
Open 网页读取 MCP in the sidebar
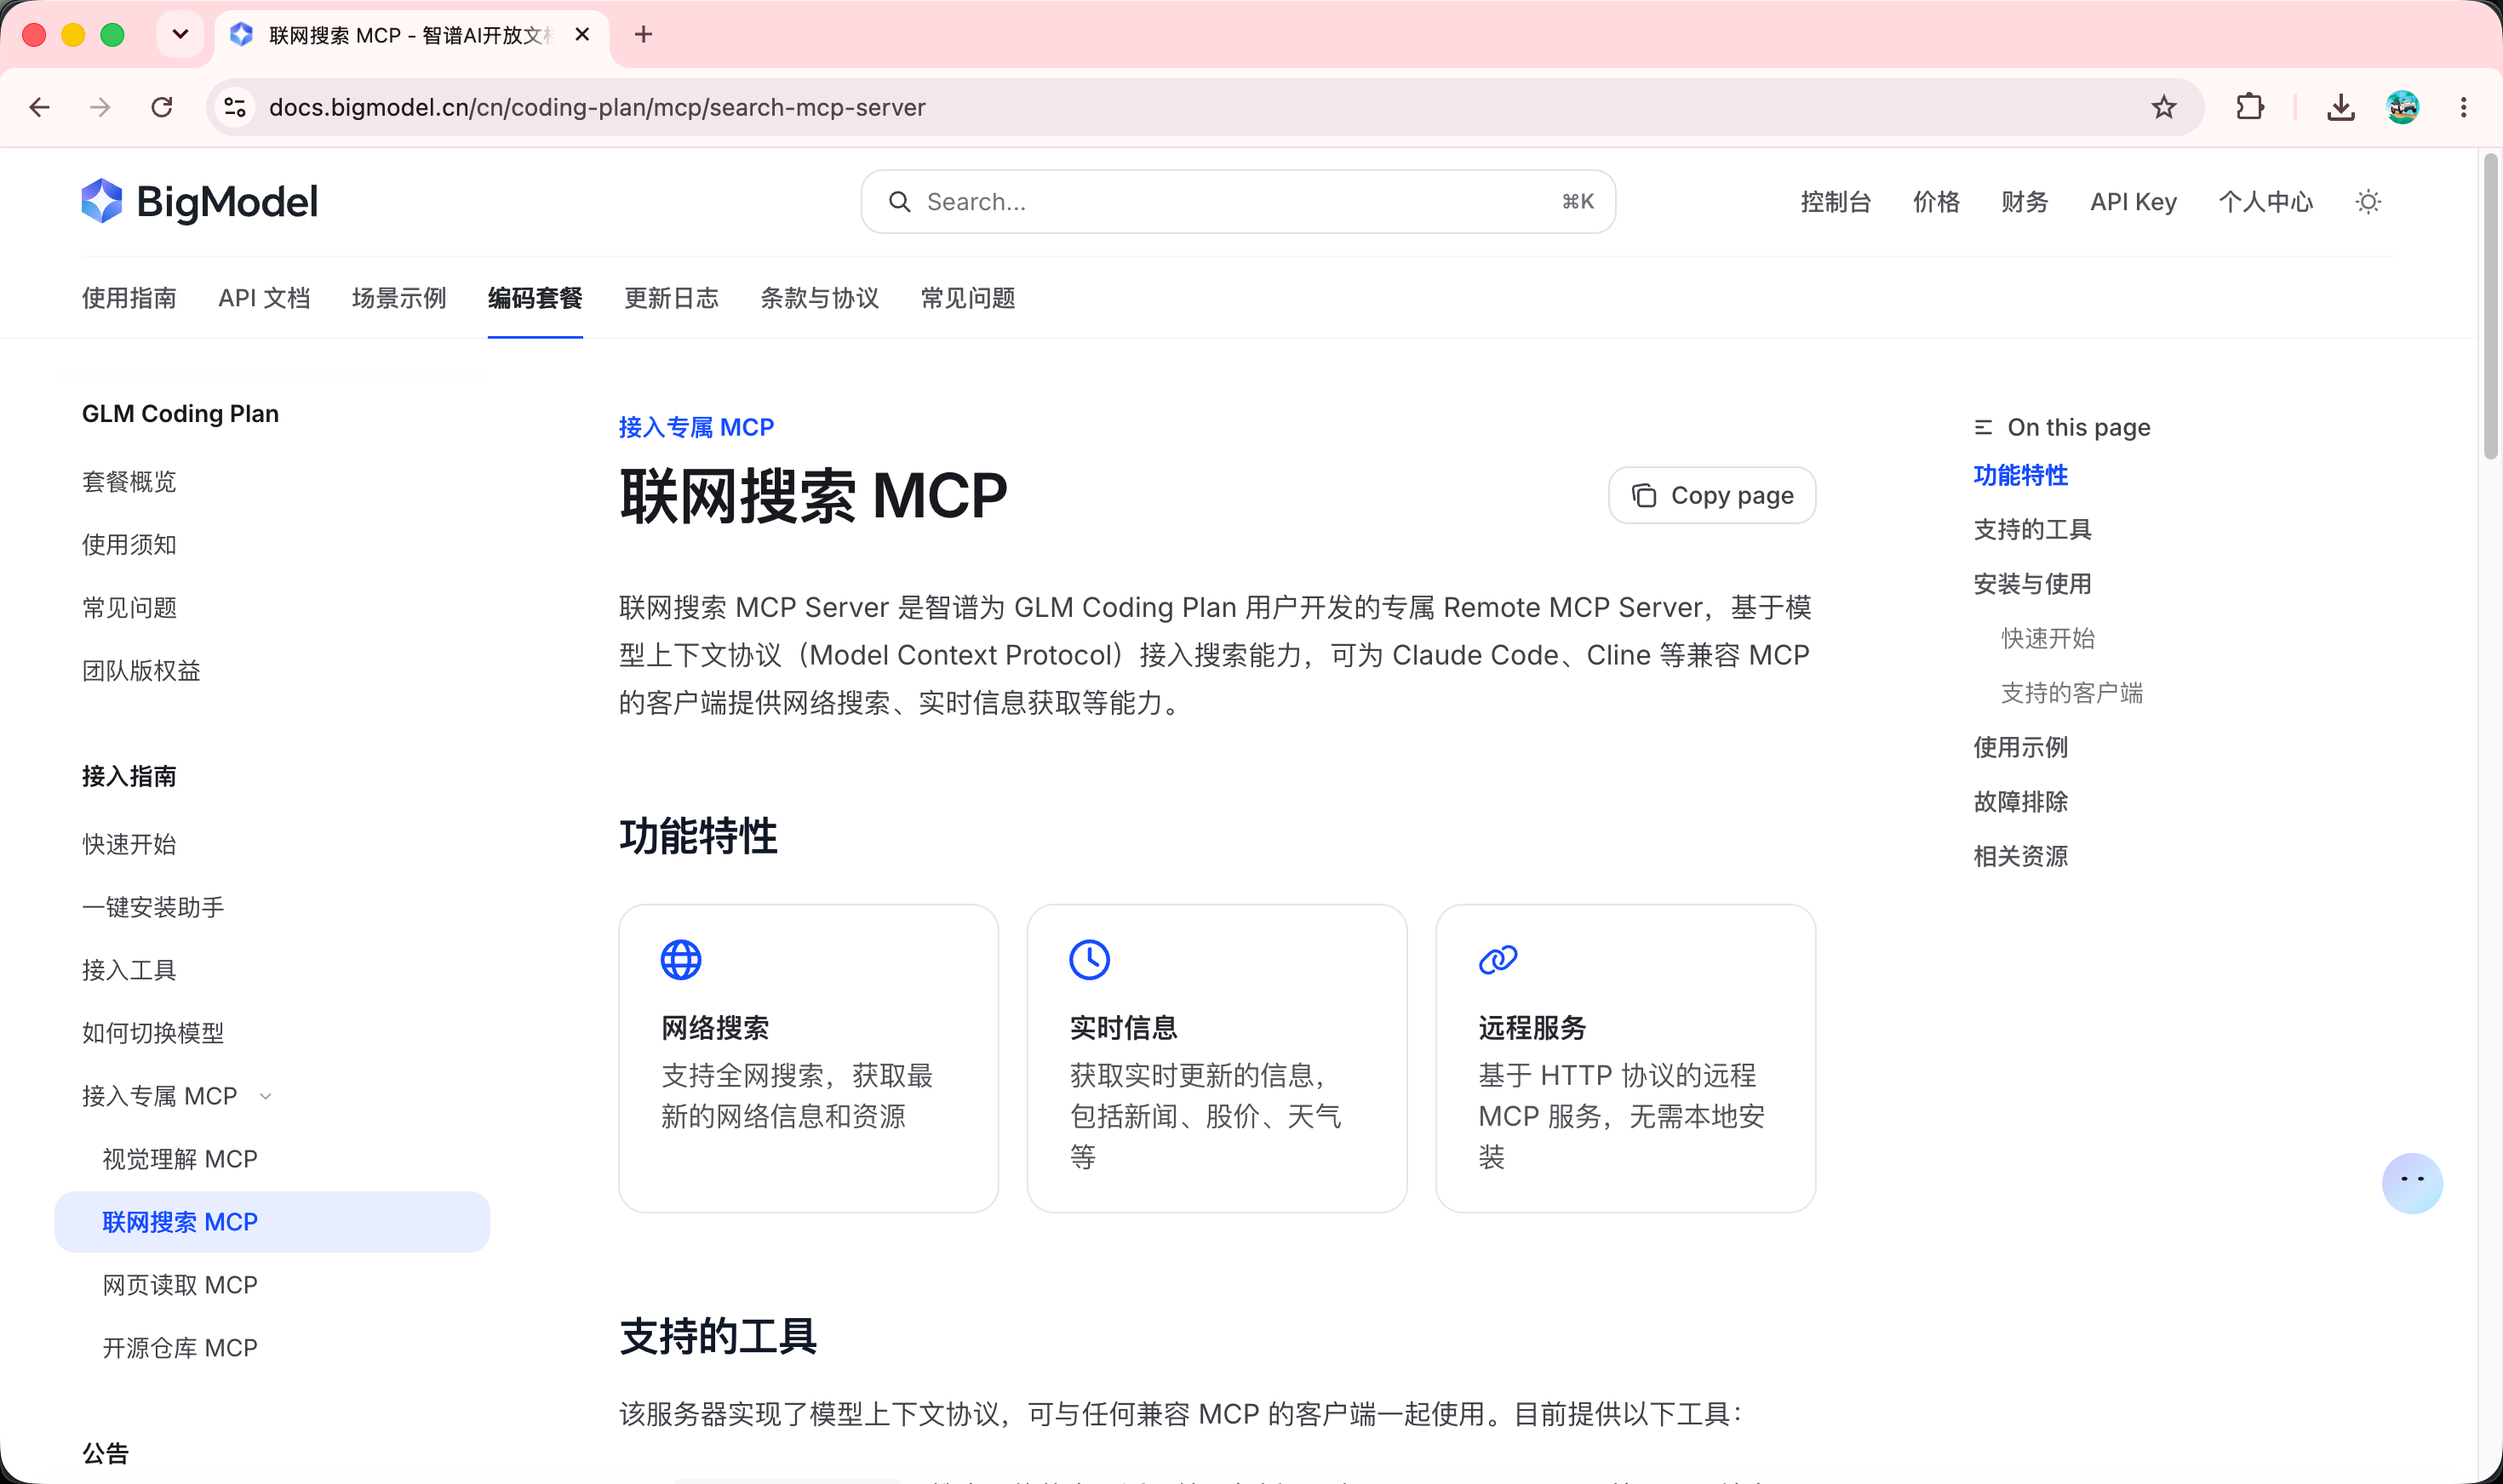click(180, 1286)
